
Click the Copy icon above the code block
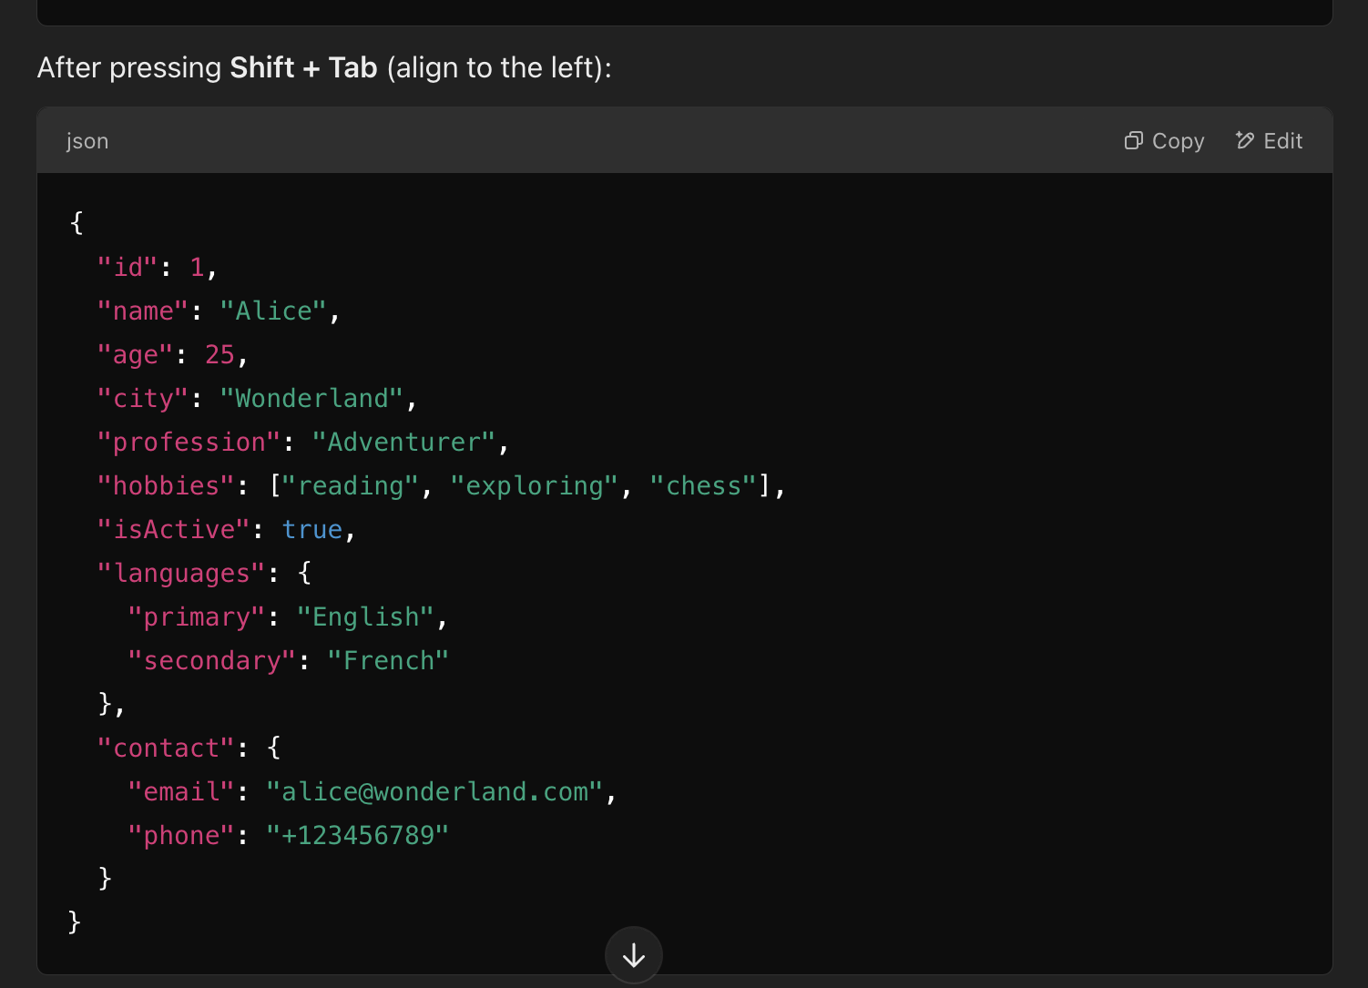pyautogui.click(x=1135, y=140)
